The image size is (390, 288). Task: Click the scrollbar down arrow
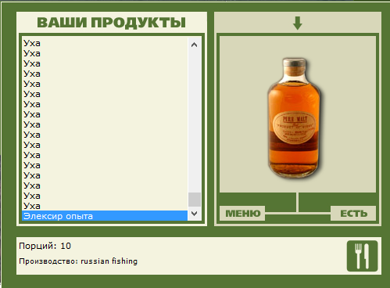(x=194, y=214)
